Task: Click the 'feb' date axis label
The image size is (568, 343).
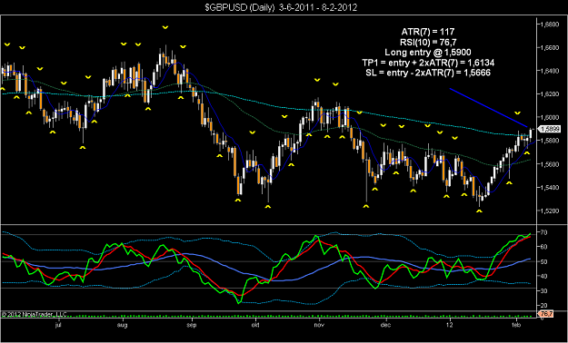Action: coord(515,325)
